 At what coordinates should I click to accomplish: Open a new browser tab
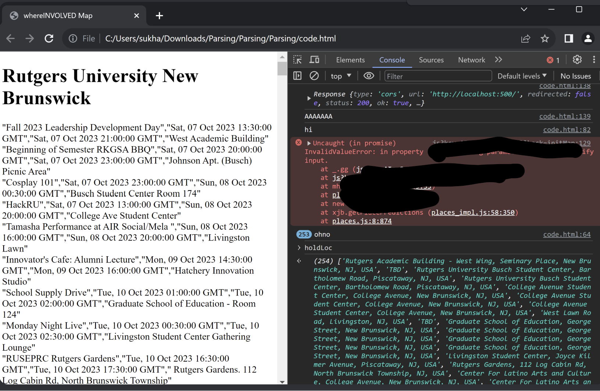(x=159, y=15)
